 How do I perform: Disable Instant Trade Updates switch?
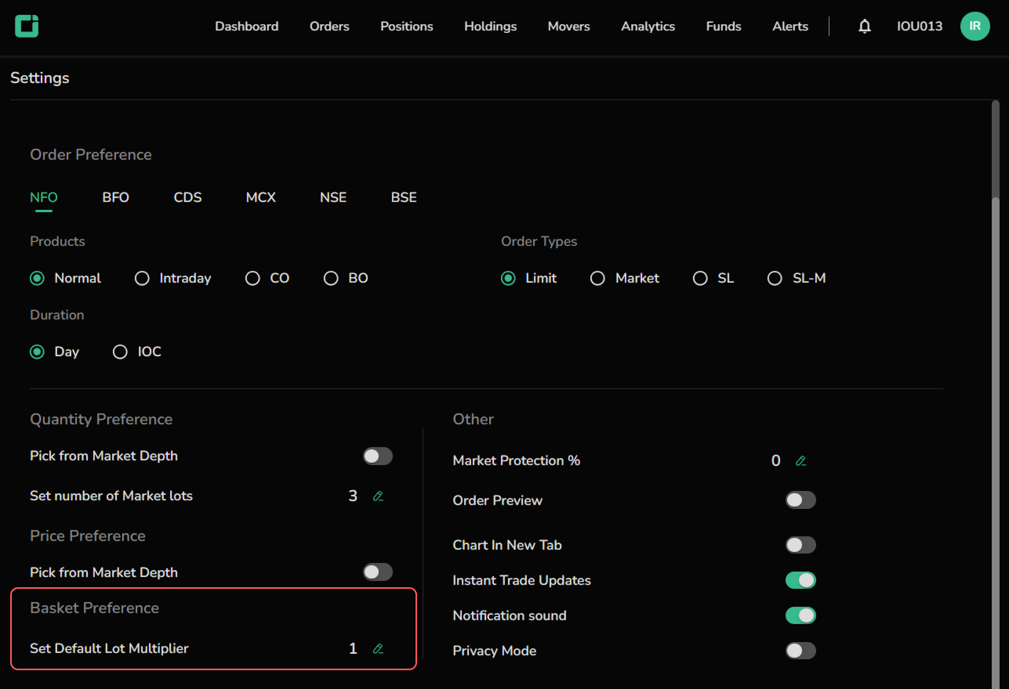coord(800,580)
